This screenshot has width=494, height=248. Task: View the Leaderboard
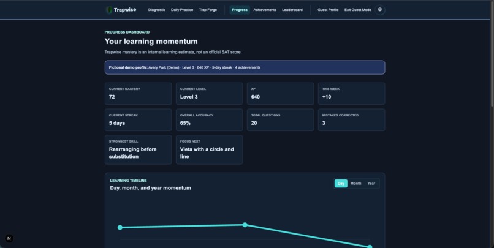(x=292, y=10)
